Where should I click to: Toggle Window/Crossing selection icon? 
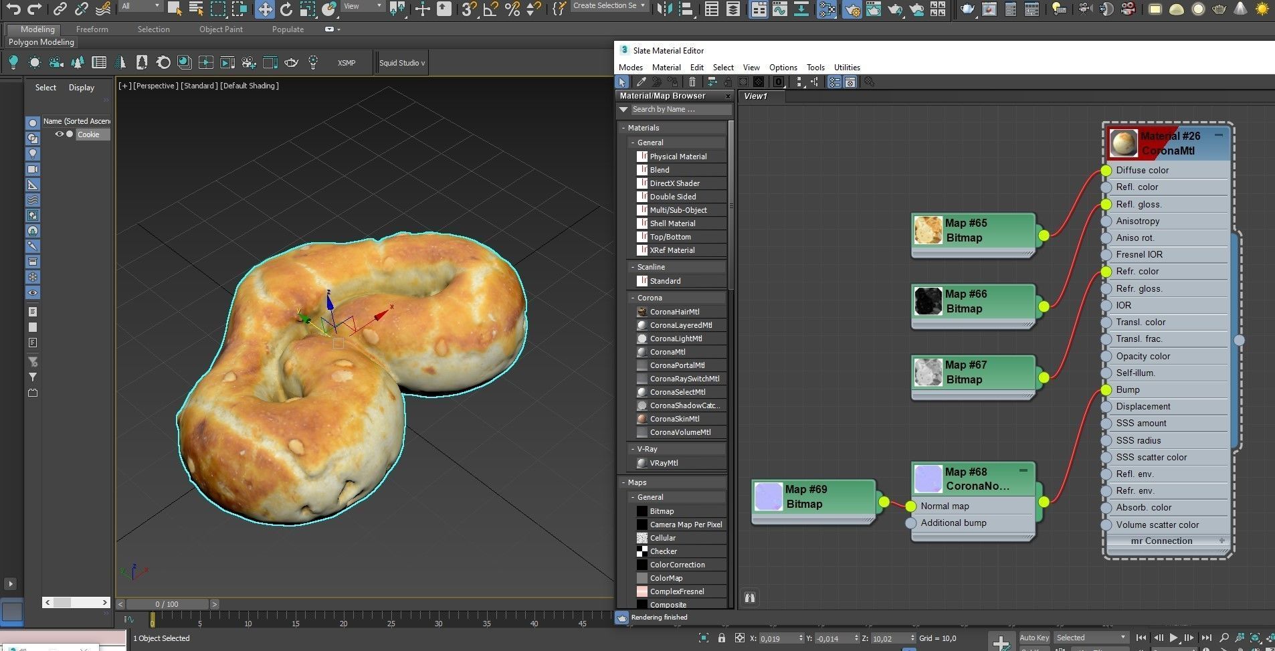[x=239, y=9]
